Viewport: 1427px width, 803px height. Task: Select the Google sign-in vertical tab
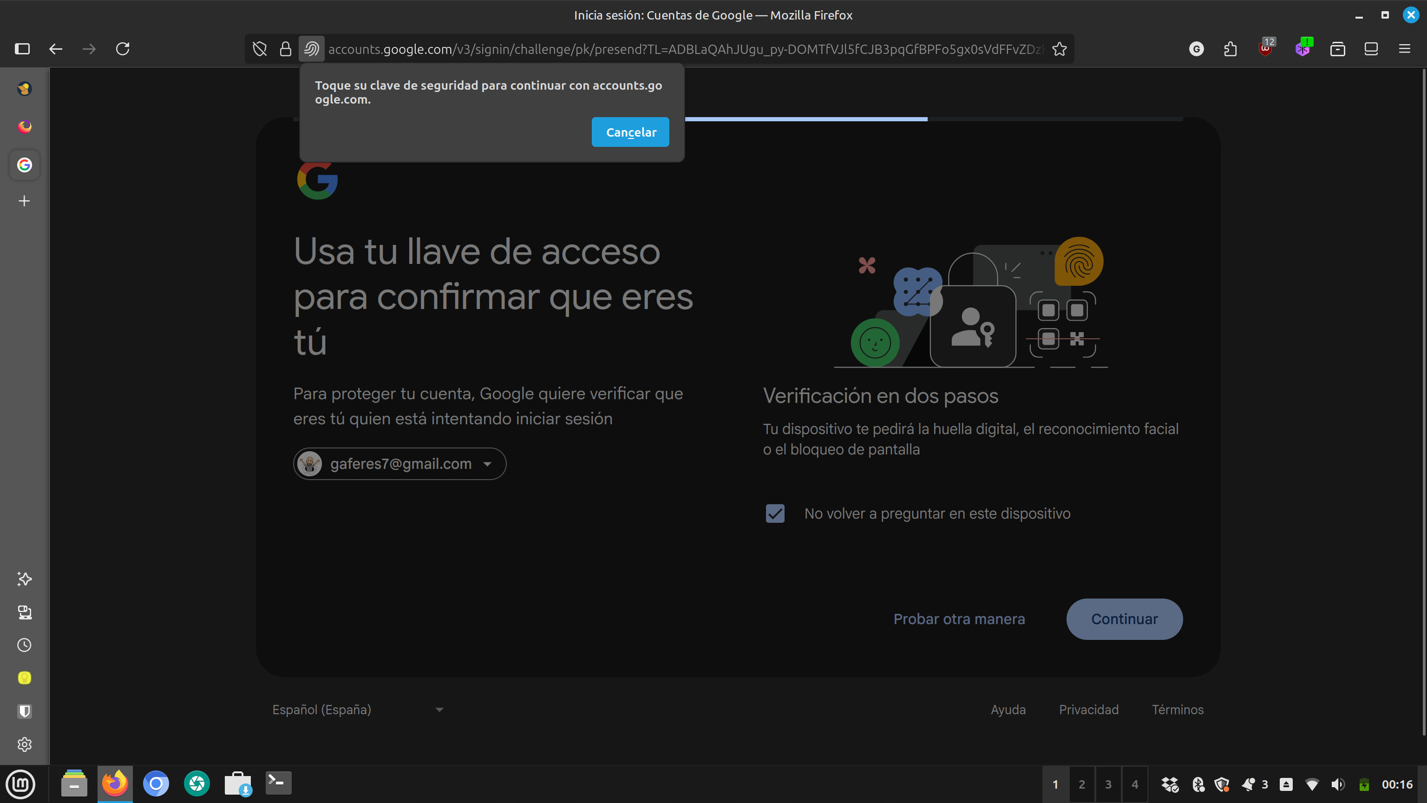(24, 165)
